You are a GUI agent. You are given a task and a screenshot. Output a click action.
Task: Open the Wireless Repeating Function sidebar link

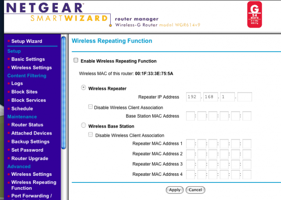point(34,185)
